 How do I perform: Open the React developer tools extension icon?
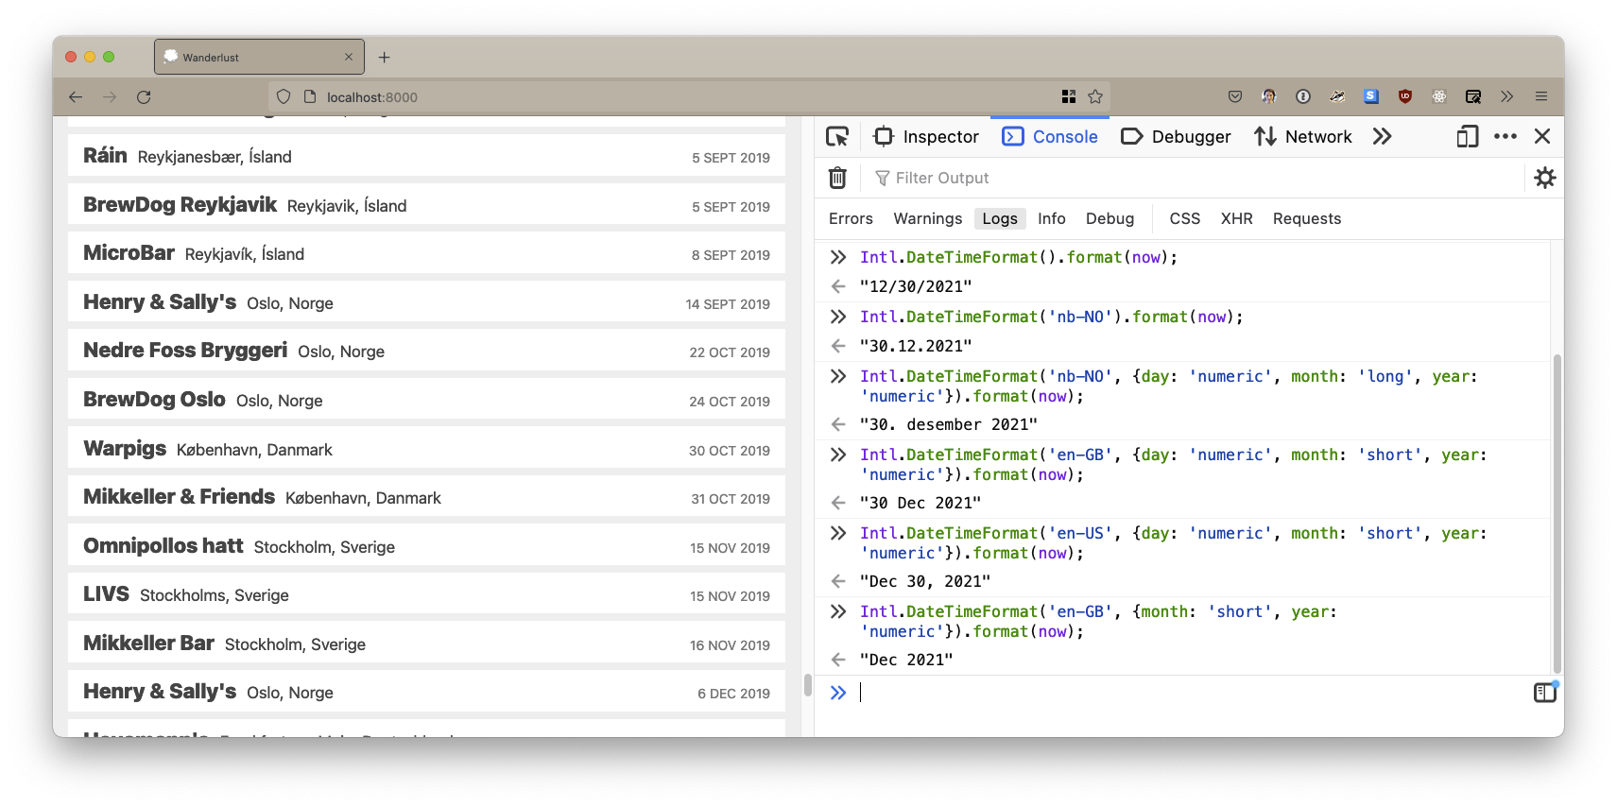point(1439,96)
